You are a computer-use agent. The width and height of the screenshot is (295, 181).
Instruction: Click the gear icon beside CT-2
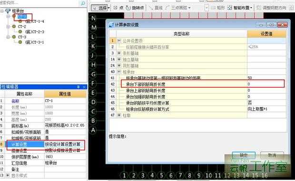tap(14, 26)
